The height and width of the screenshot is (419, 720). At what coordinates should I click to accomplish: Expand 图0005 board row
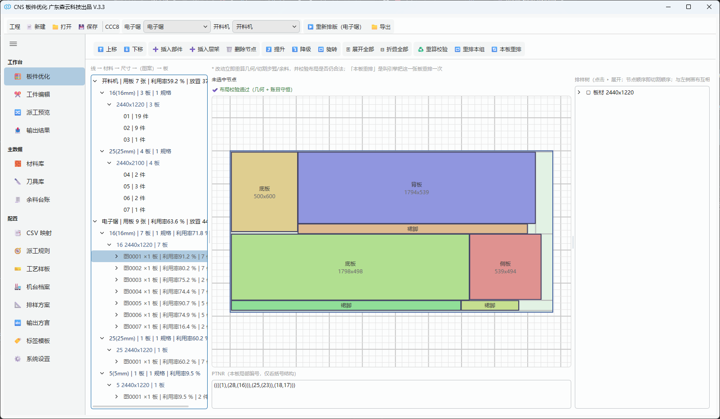116,303
